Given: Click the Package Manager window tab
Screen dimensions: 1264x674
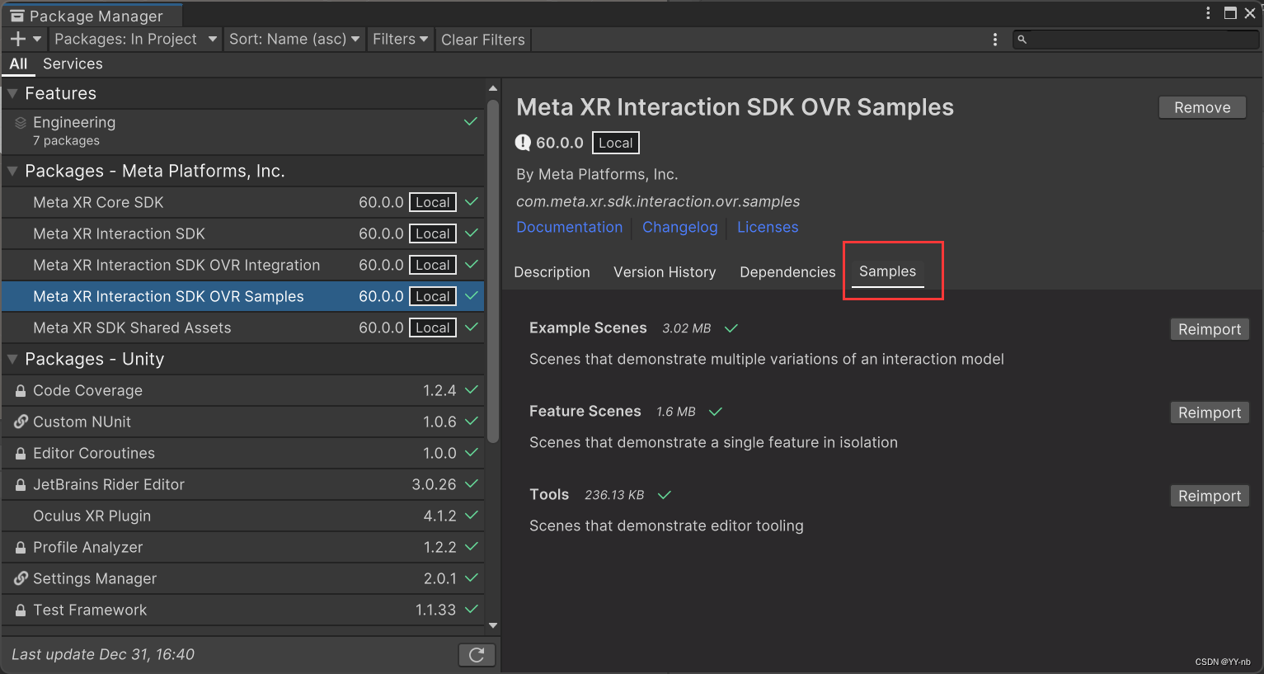Looking at the screenshot, I should coord(92,16).
